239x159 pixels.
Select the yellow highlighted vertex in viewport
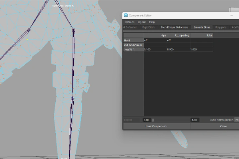coord(27,39)
